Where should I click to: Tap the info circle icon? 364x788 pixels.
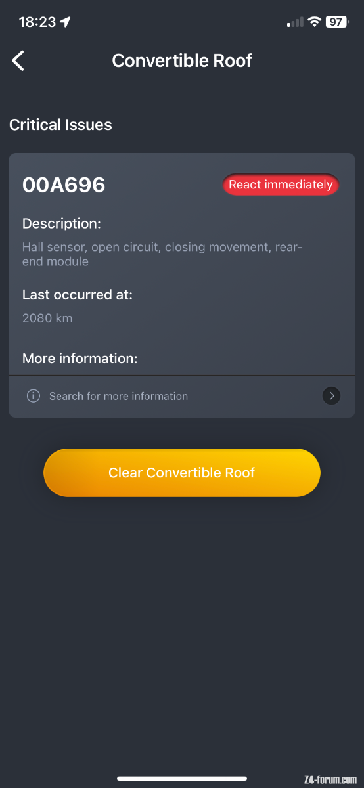(33, 396)
